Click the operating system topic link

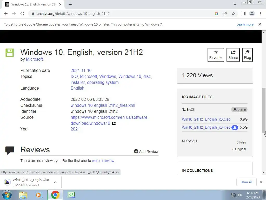click(x=103, y=82)
